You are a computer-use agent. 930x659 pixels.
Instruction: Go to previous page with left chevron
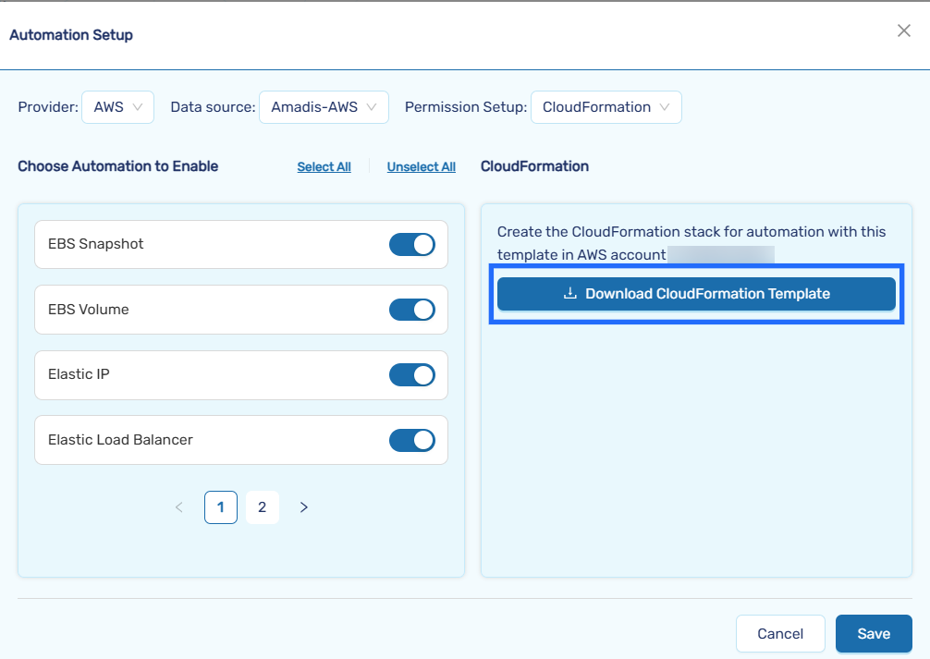[x=179, y=507]
